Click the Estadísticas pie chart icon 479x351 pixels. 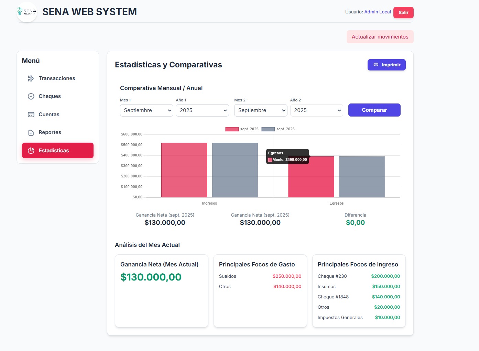coord(31,151)
